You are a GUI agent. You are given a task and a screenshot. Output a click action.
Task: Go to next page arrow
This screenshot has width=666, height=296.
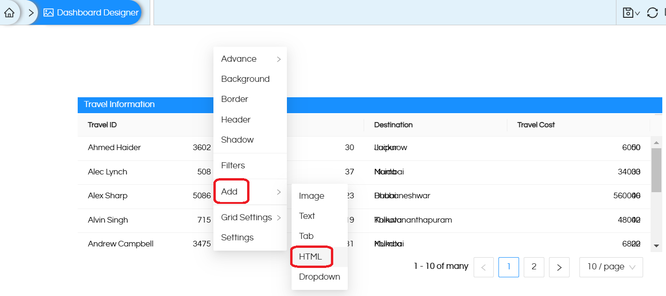point(559,267)
